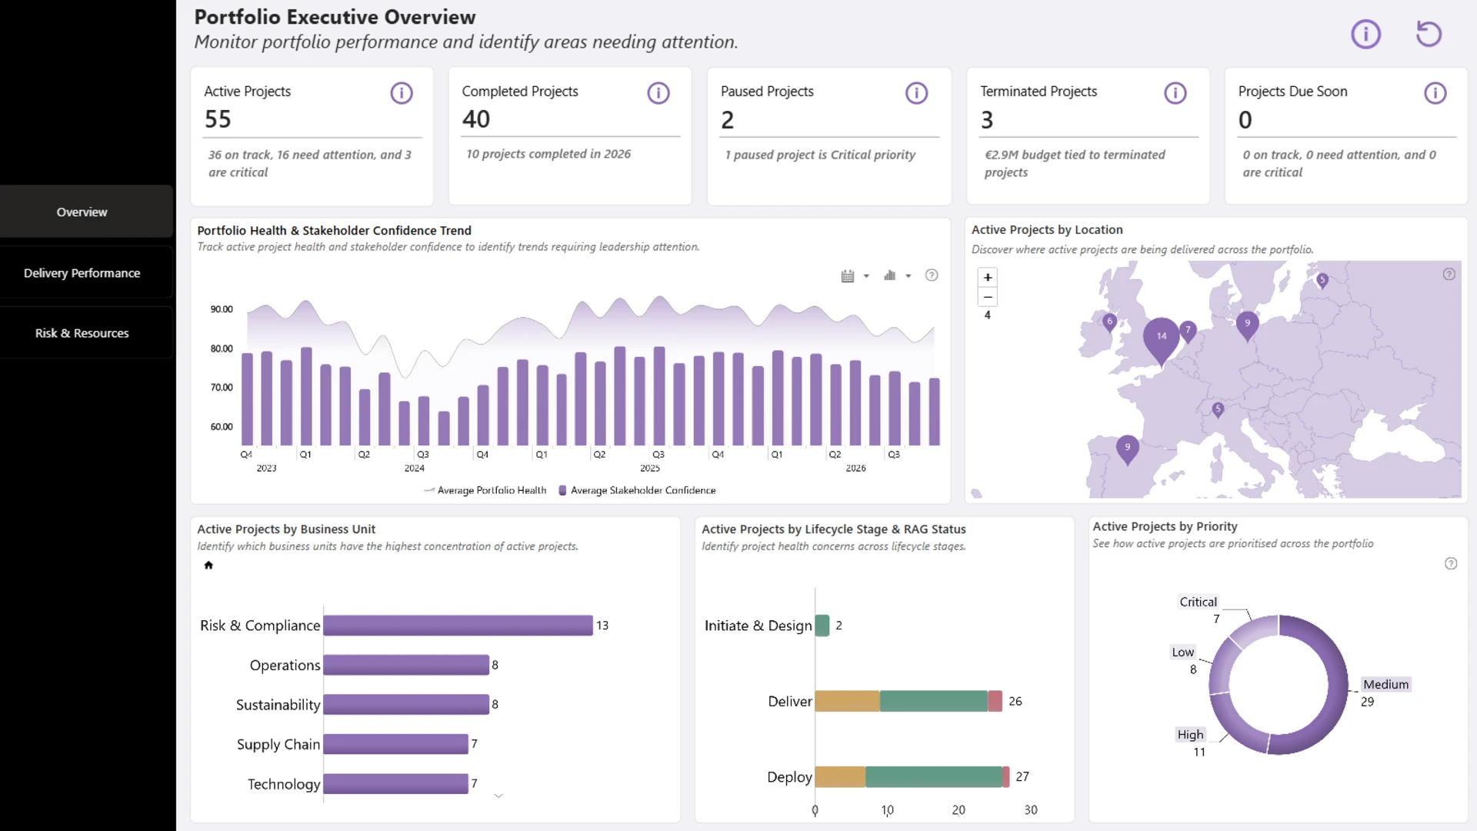Expand more business units with down chevron
1477x831 pixels.
click(498, 796)
